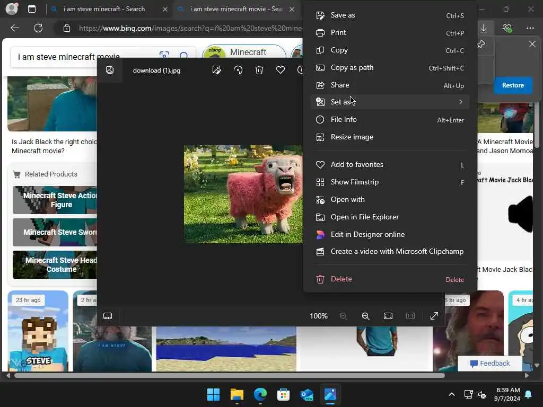Click the pink sheep image in Photos
The height and width of the screenshot is (407, 543).
pyautogui.click(x=243, y=194)
